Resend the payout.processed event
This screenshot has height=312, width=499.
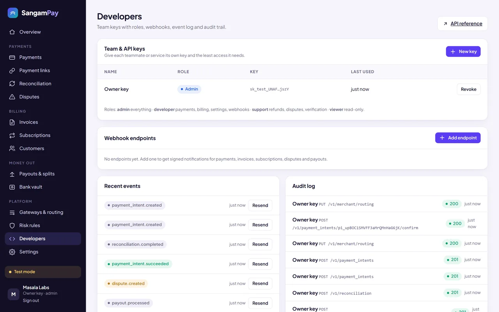click(260, 303)
